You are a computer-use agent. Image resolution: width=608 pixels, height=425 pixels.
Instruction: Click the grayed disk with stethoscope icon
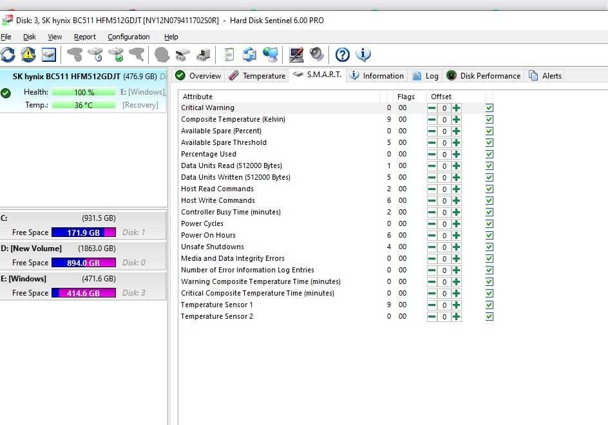(75, 55)
